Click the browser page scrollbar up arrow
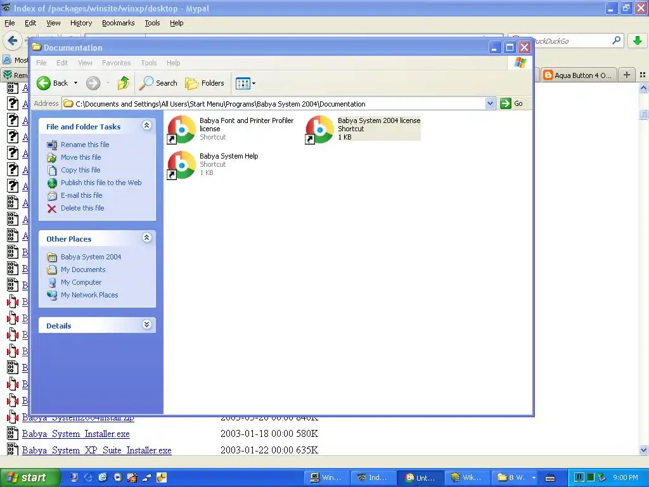 tap(643, 88)
